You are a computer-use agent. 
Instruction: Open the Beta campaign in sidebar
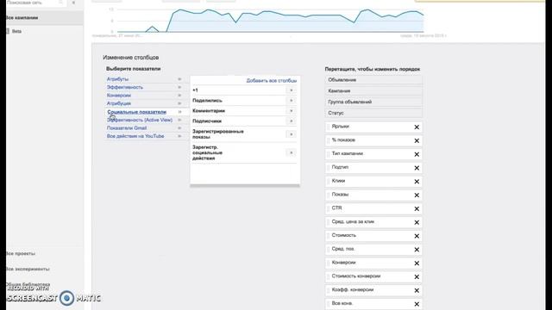[x=16, y=31]
